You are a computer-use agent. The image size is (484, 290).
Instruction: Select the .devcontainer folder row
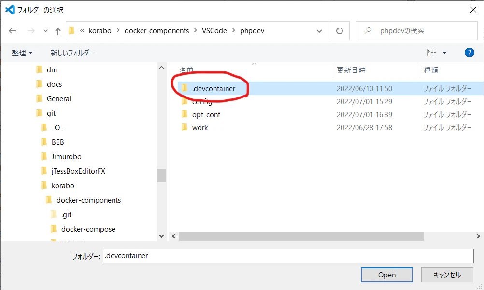pos(330,88)
